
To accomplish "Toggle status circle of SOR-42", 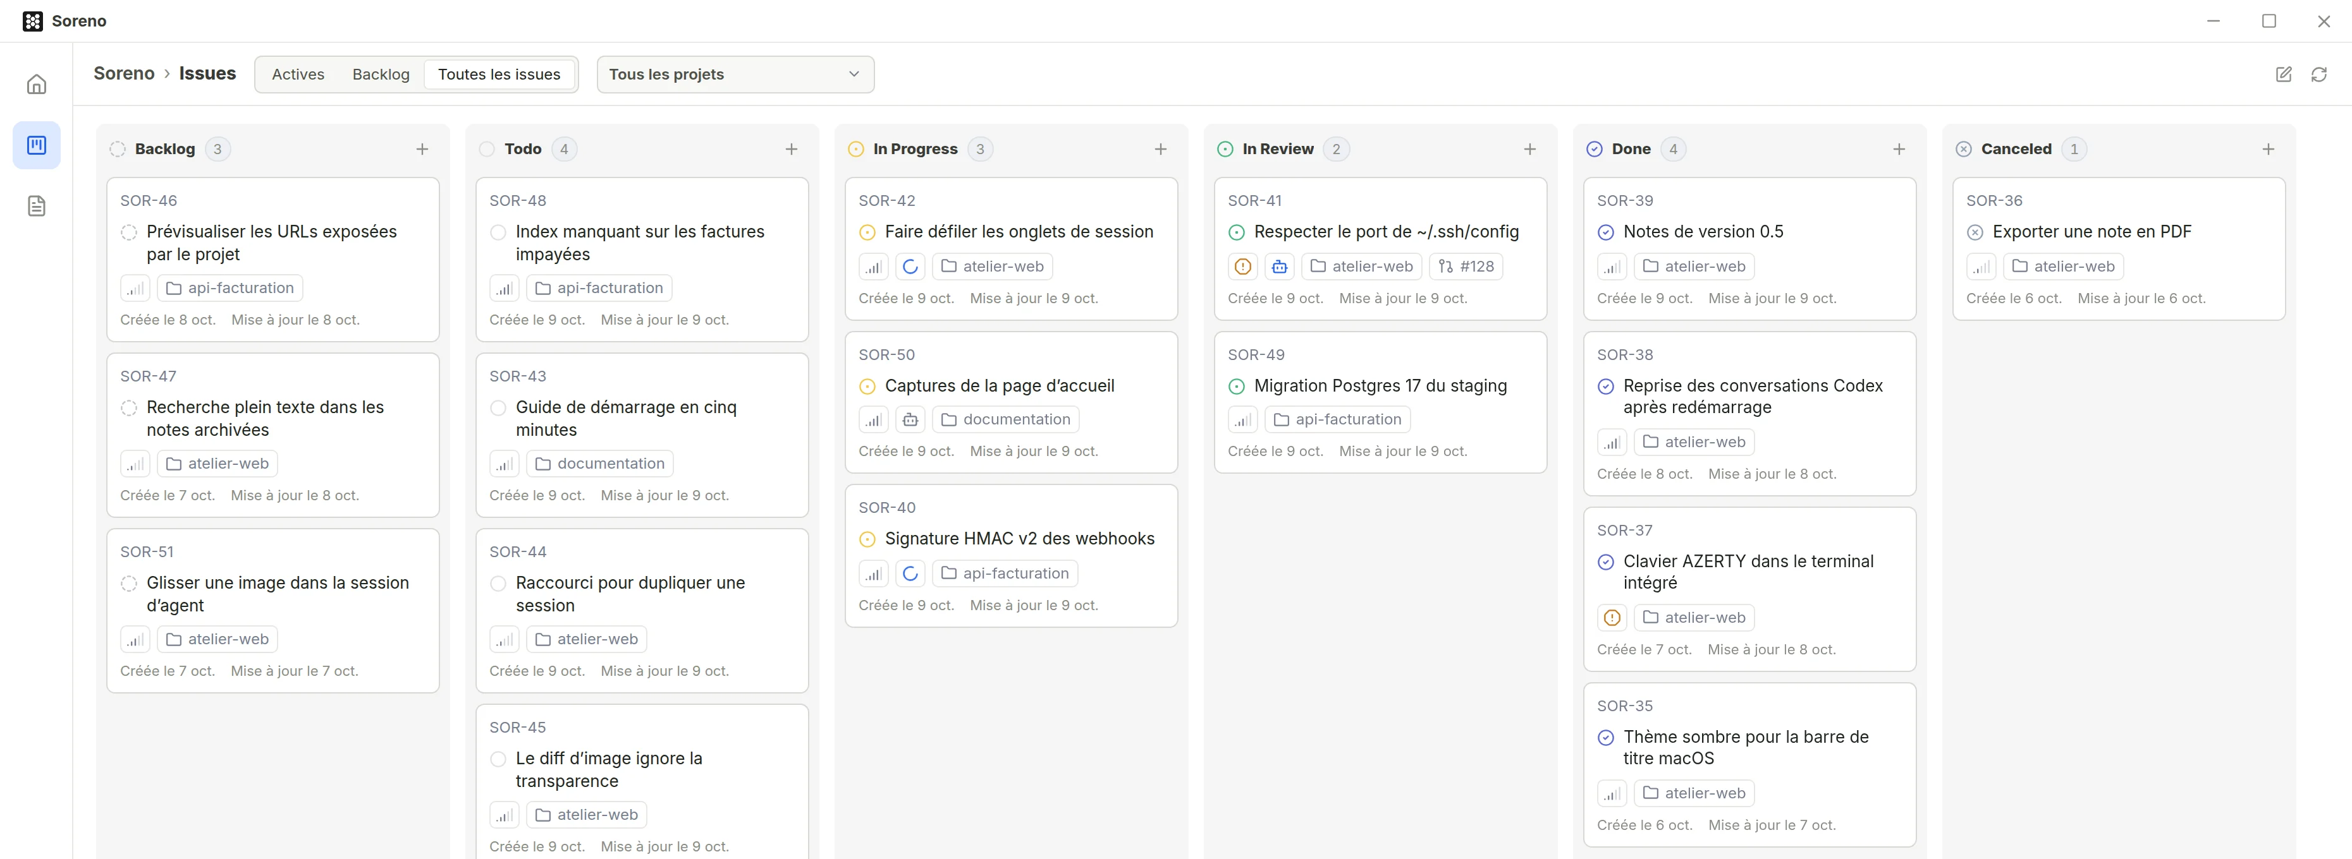I will pos(867,232).
